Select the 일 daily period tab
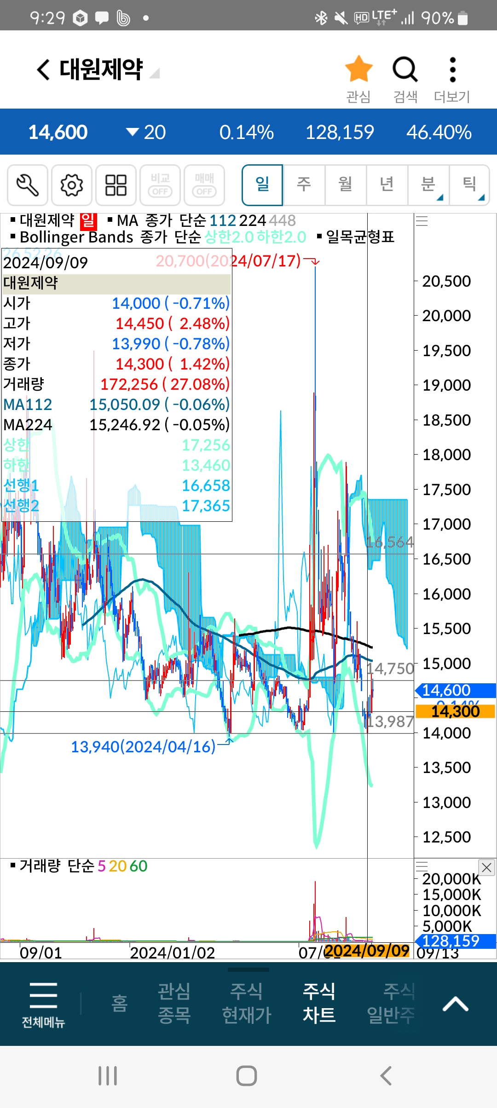The image size is (497, 1108). [262, 185]
